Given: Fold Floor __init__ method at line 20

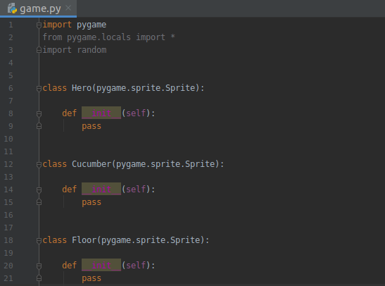Looking at the screenshot, I should 39,266.
